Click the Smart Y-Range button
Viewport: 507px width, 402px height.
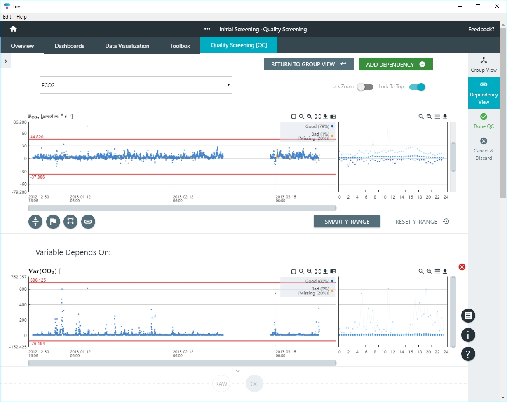tap(347, 222)
